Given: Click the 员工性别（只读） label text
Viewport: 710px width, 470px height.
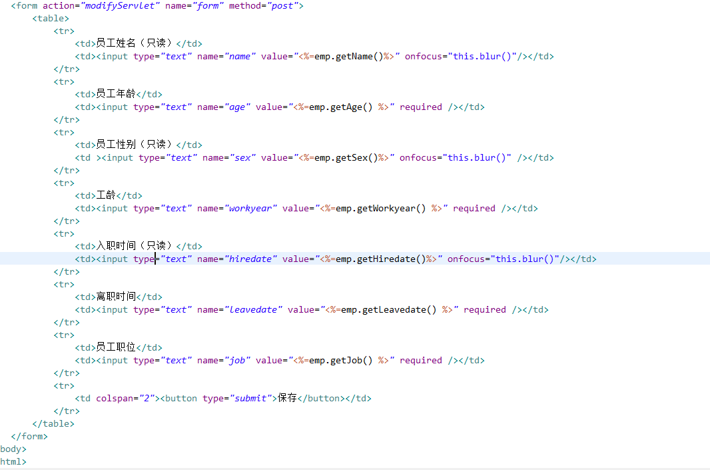Looking at the screenshot, I should tap(134, 145).
